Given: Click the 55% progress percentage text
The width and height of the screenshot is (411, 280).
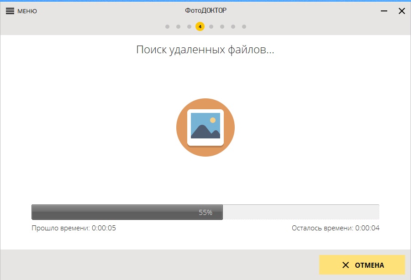Looking at the screenshot, I should pyautogui.click(x=205, y=212).
